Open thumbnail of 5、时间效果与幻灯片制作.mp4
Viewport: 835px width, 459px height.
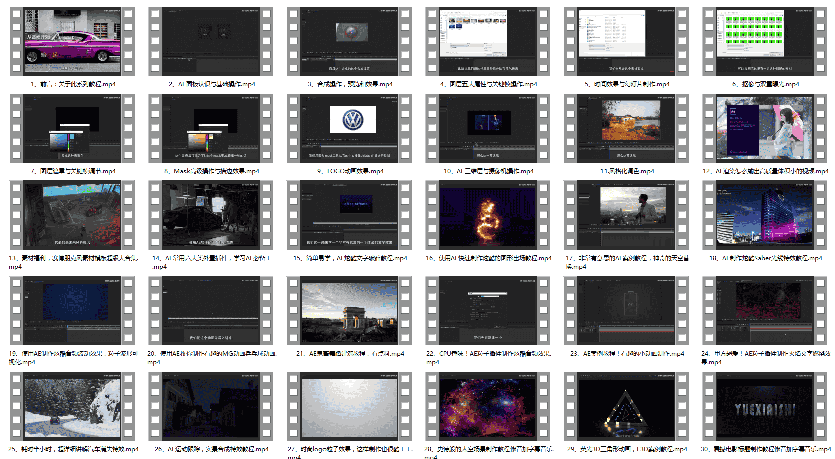click(x=626, y=41)
